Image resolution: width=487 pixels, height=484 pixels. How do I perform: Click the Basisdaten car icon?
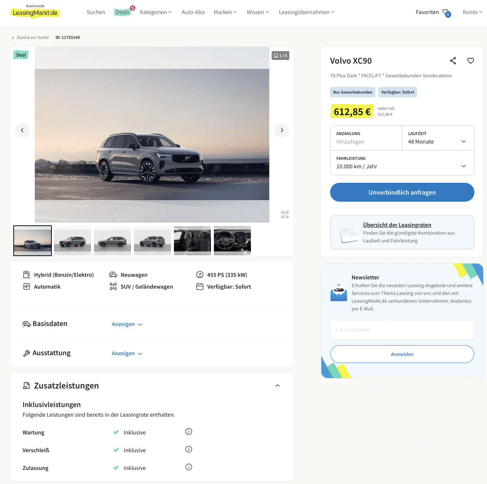[27, 324]
